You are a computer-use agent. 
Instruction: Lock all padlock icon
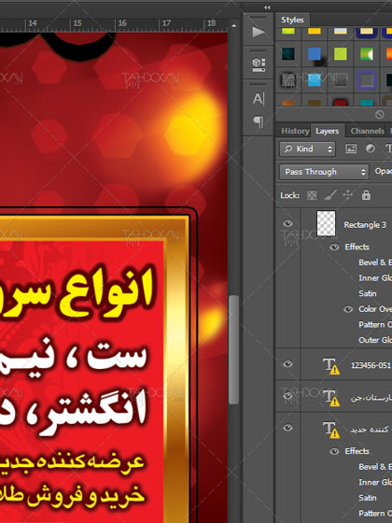(x=366, y=195)
